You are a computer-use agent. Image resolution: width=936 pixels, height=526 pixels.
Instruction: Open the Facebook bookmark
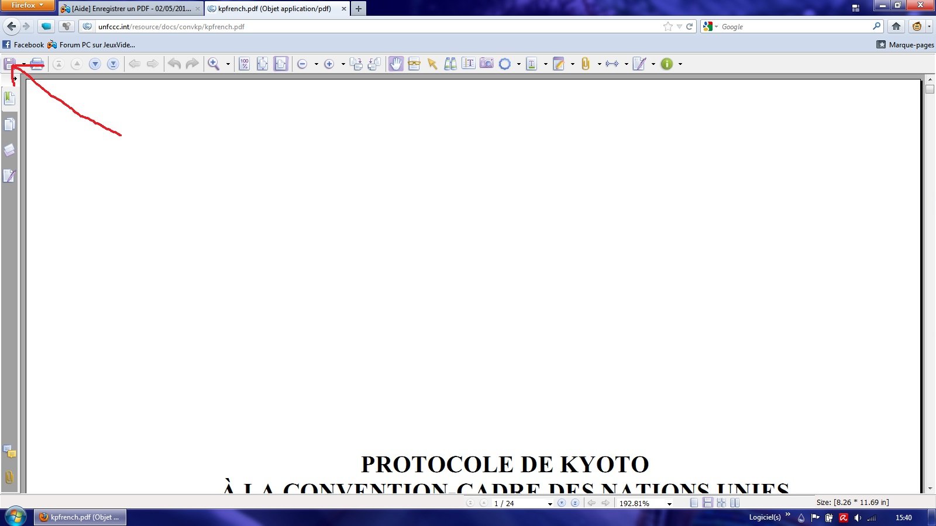23,44
